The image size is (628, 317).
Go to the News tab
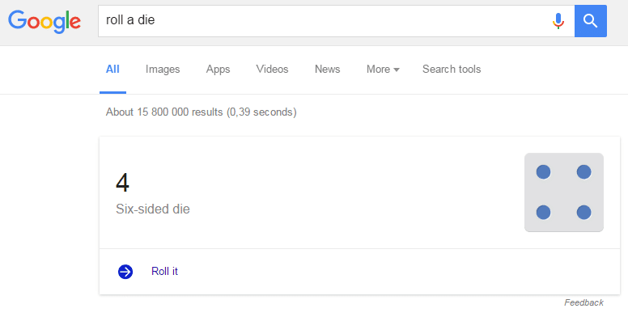327,70
